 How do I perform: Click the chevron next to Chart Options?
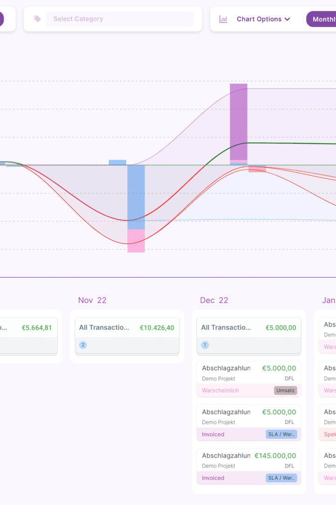click(287, 19)
